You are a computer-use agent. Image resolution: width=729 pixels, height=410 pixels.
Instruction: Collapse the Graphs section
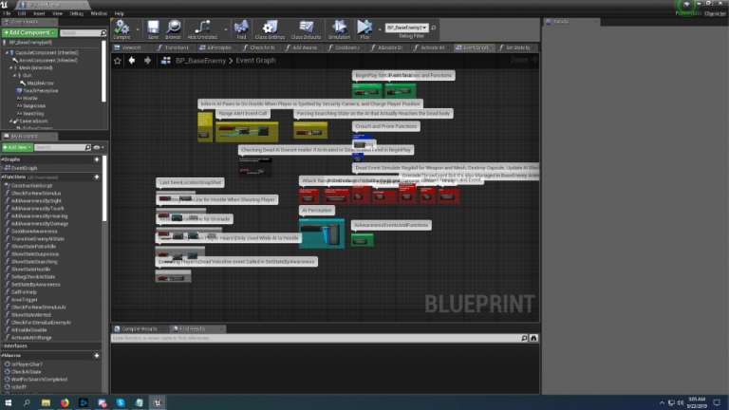[x=2, y=159]
